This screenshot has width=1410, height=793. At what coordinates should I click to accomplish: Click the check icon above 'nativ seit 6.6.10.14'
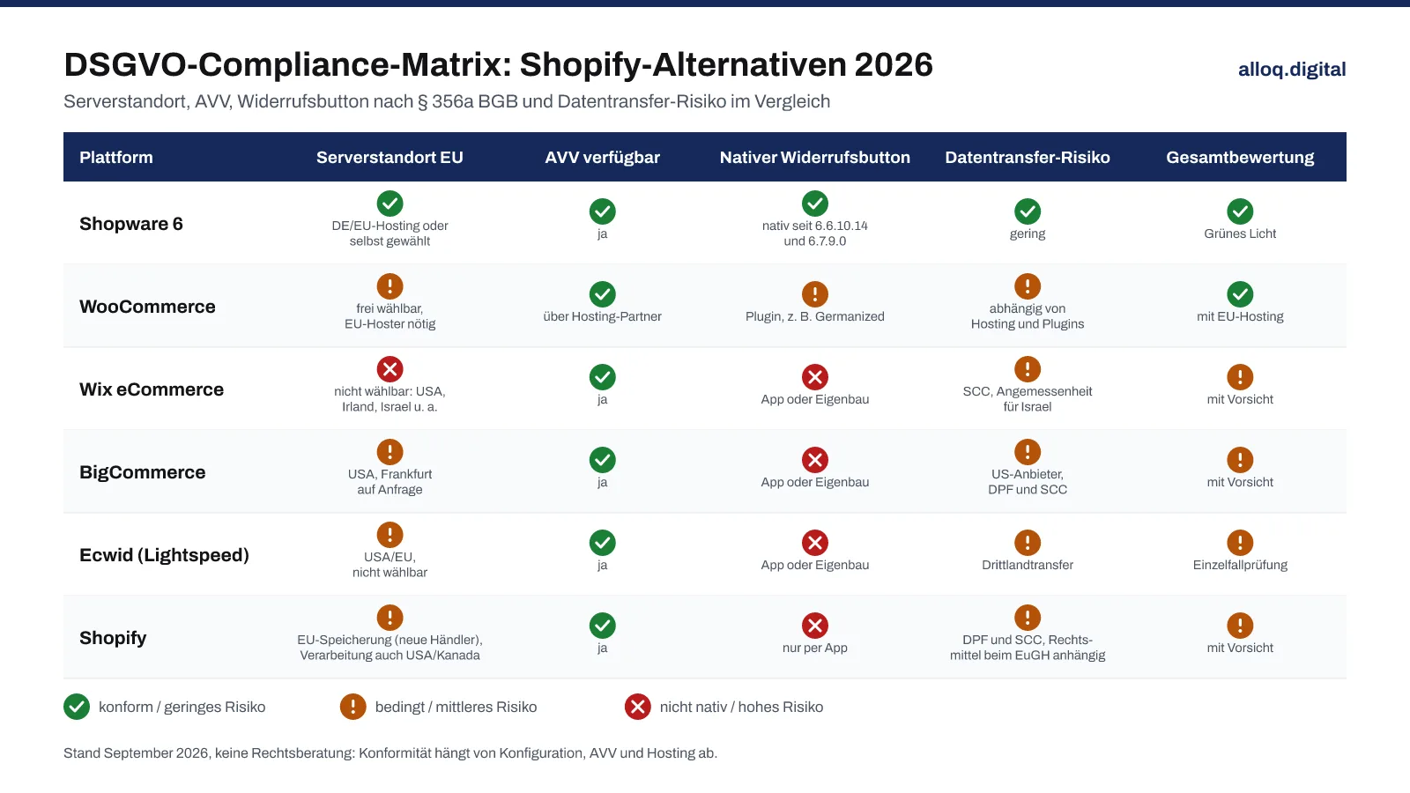tap(815, 204)
